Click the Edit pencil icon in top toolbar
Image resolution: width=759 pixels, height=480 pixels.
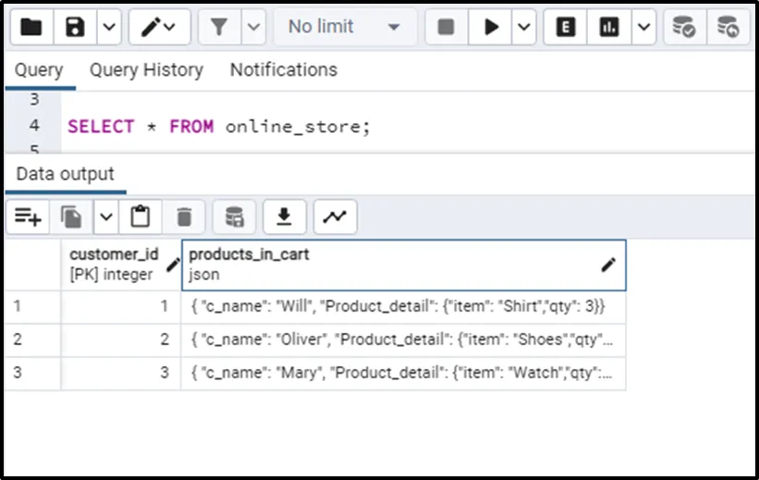tap(150, 28)
